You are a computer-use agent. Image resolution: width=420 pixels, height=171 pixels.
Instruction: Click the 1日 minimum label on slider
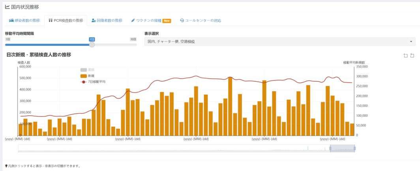click(8, 39)
